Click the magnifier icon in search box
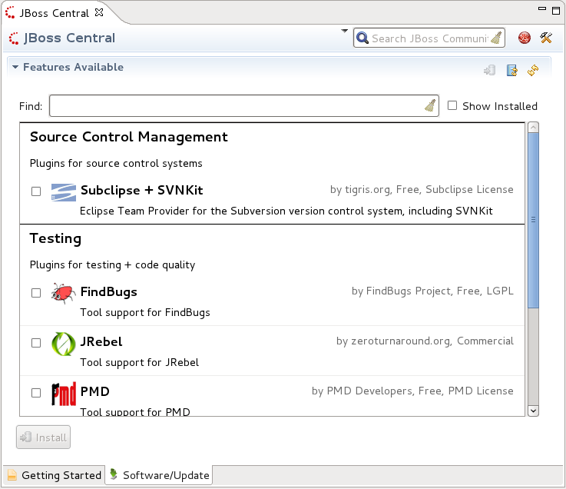 362,38
